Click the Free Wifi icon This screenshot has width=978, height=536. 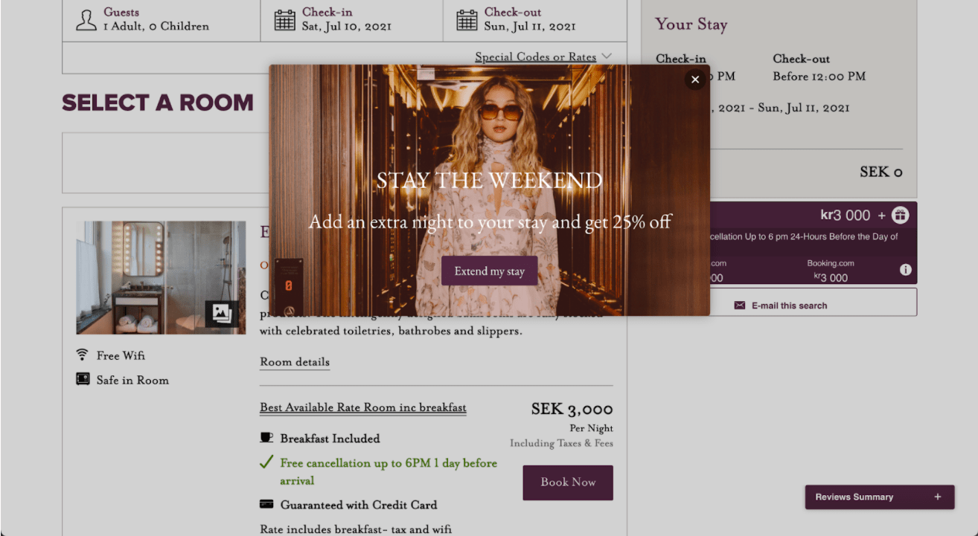[x=83, y=355]
